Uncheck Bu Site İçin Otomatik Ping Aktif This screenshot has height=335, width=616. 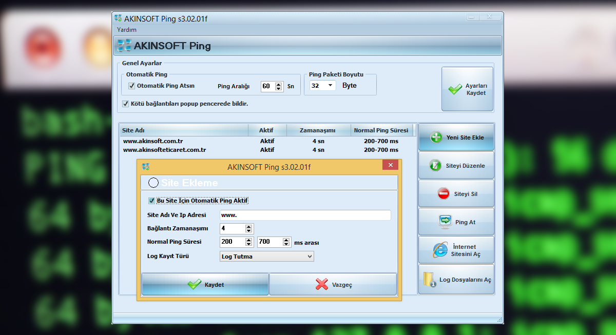click(x=151, y=201)
